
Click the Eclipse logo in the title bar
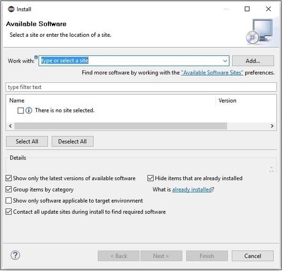coord(11,9)
